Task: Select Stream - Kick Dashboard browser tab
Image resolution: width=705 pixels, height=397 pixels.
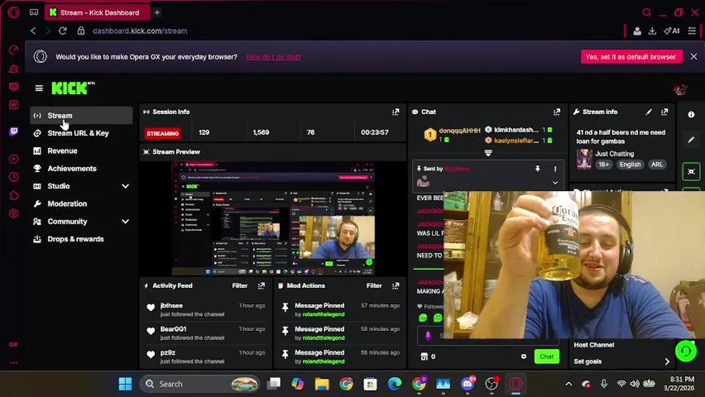Action: tap(97, 12)
